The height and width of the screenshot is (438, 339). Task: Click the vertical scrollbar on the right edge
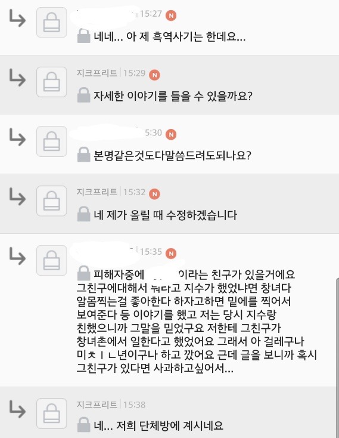point(337,357)
